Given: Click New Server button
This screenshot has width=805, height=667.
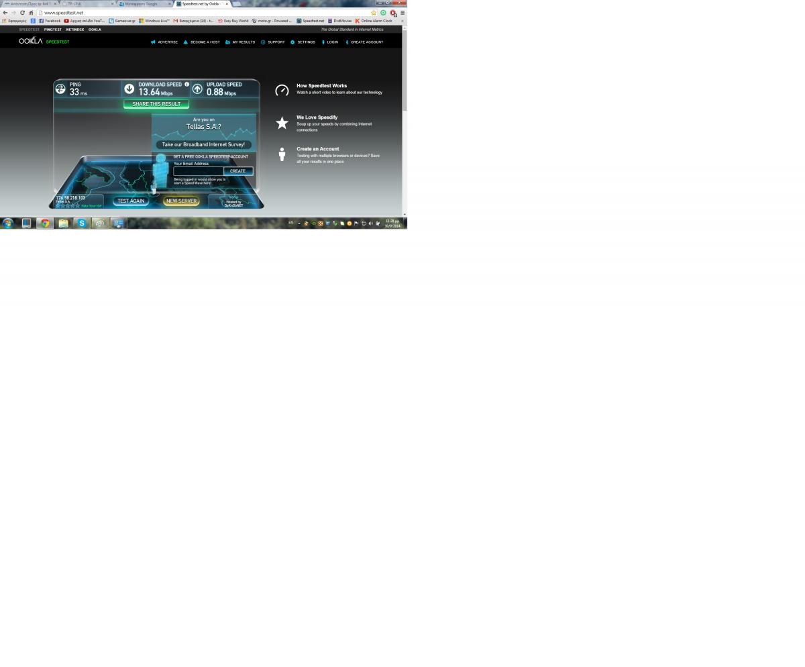Looking at the screenshot, I should pyautogui.click(x=181, y=201).
